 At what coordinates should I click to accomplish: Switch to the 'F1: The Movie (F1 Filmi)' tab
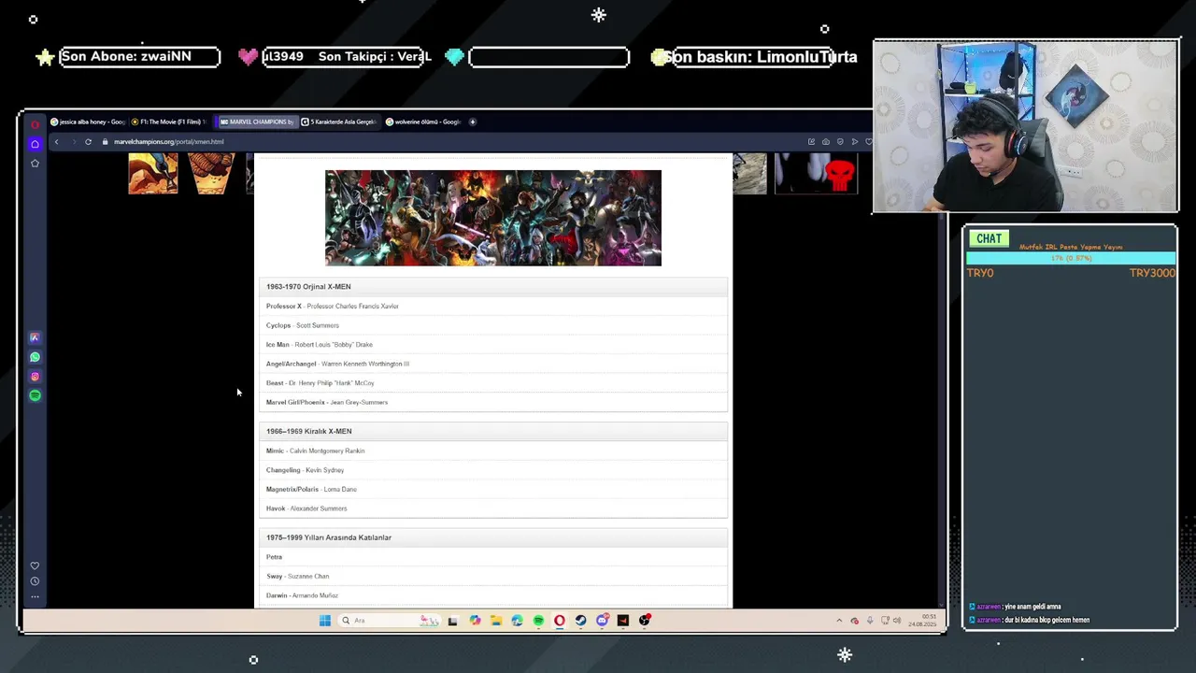pos(168,122)
